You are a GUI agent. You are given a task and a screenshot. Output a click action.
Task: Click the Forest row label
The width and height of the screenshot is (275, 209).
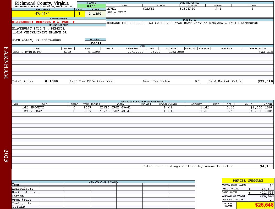click(18, 196)
